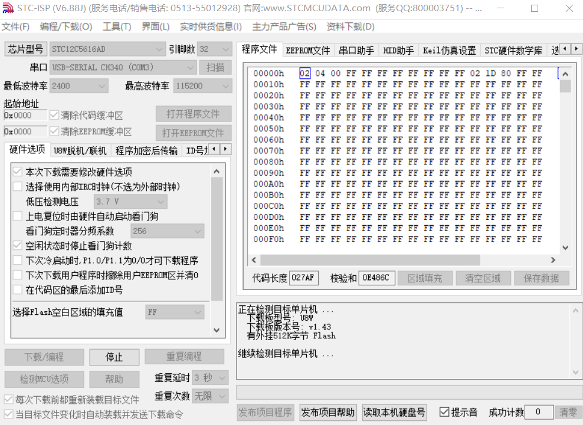This screenshot has height=425, width=583.
Task: Toggle 清除EEPROM缓冲区 checkbox
Action: [x=54, y=131]
